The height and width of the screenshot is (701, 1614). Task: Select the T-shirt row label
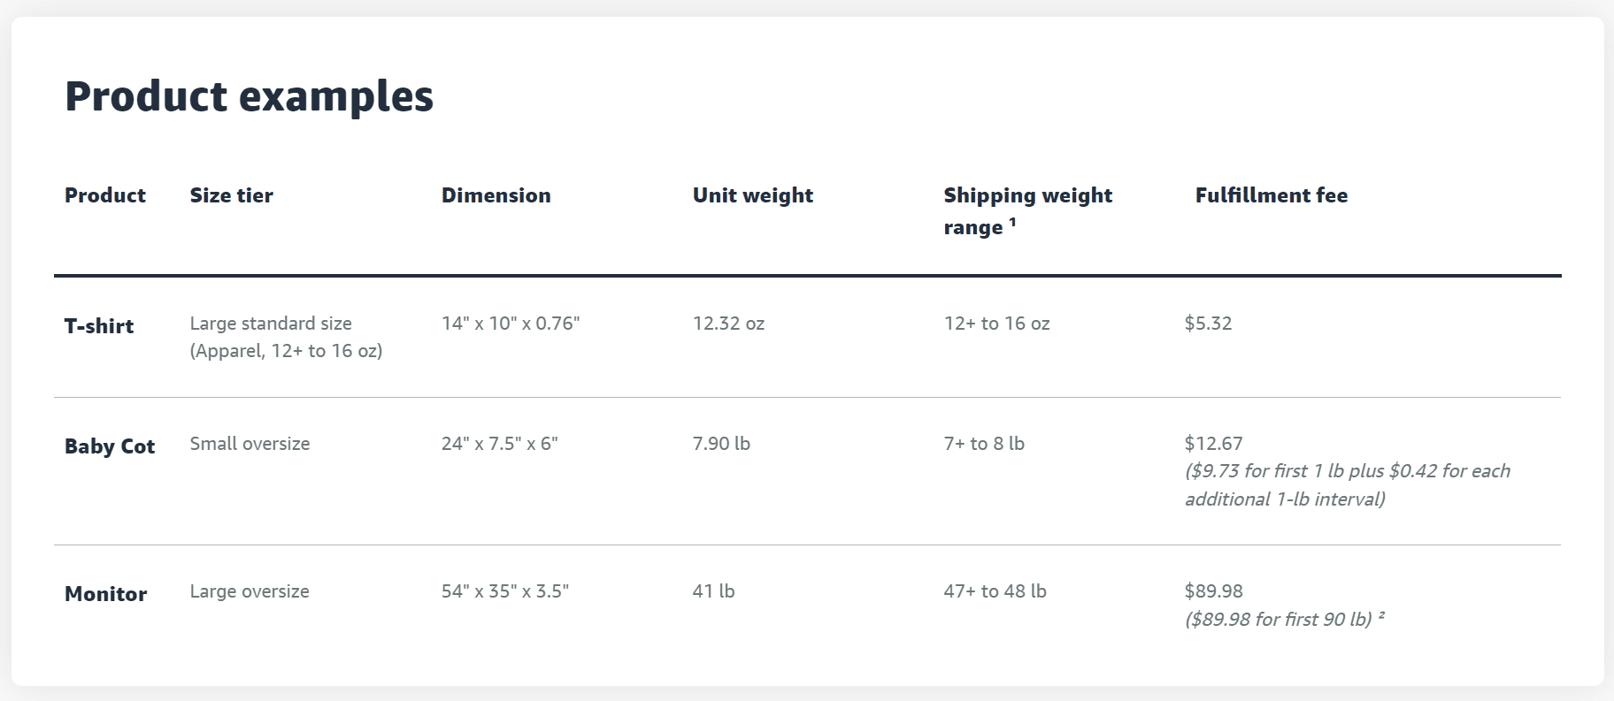click(99, 326)
